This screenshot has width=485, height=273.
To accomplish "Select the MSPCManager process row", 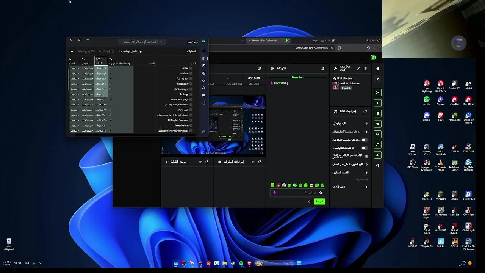I will point(131,89).
